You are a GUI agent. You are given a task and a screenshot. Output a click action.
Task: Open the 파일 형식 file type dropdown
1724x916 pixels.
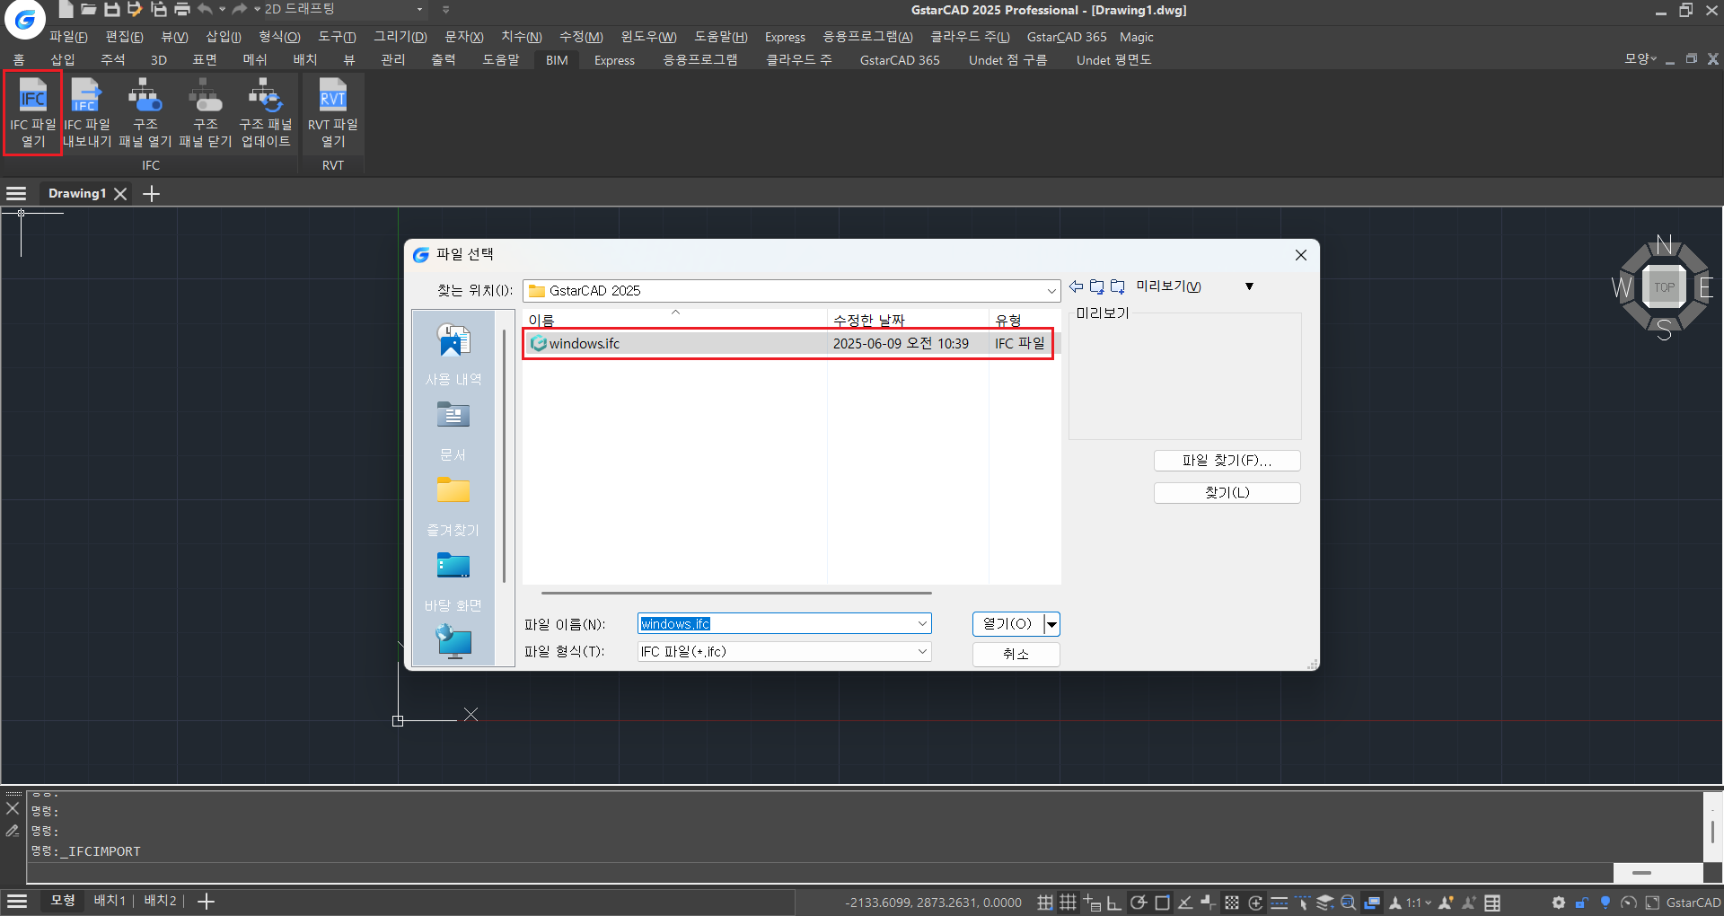[921, 652]
